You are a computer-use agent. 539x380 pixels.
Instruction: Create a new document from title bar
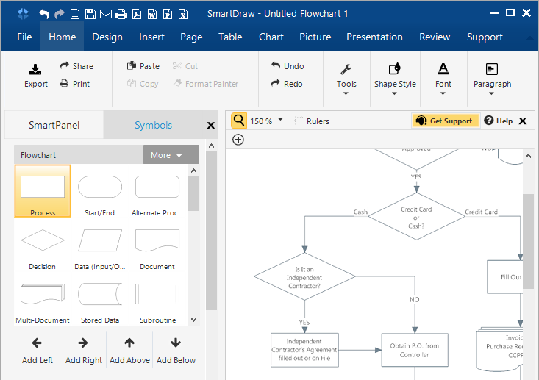pos(74,14)
